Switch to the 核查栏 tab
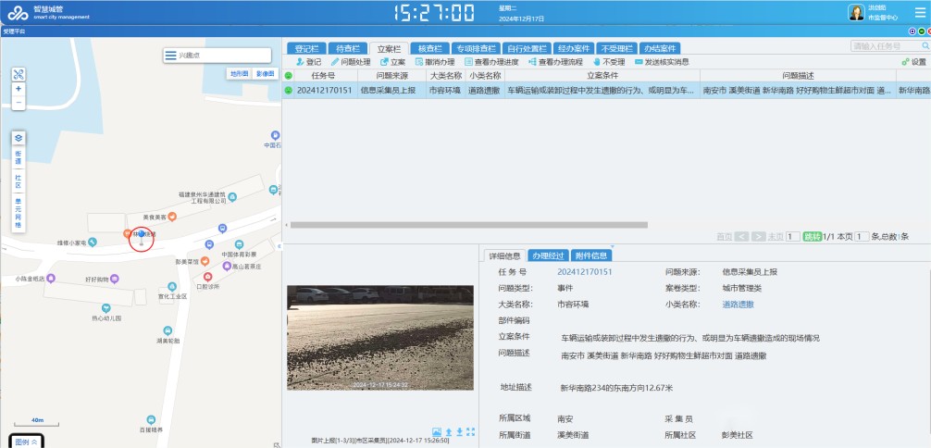Screen dimensions: 931x448 point(432,48)
